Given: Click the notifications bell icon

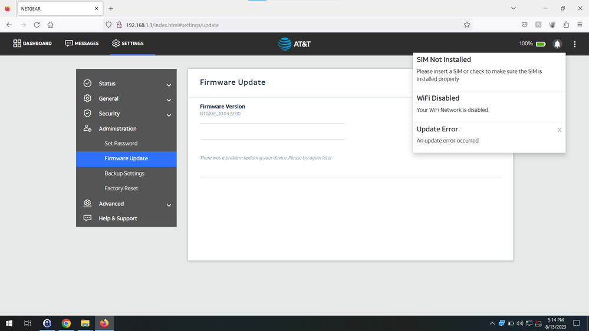Looking at the screenshot, I should point(557,44).
